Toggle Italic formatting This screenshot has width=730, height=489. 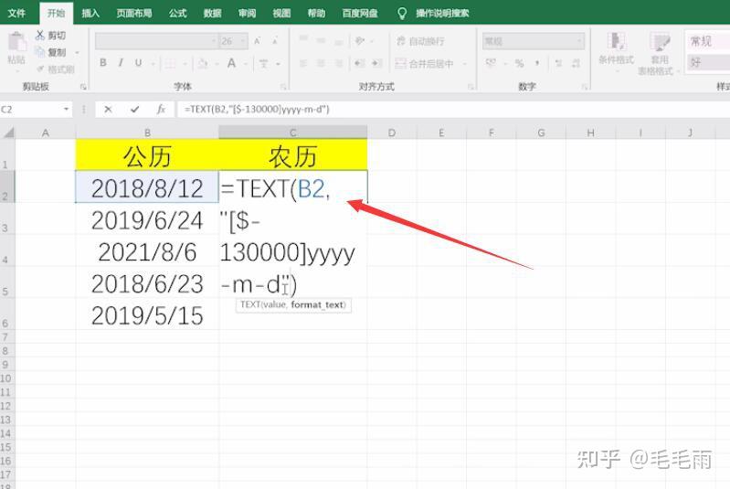pos(121,63)
